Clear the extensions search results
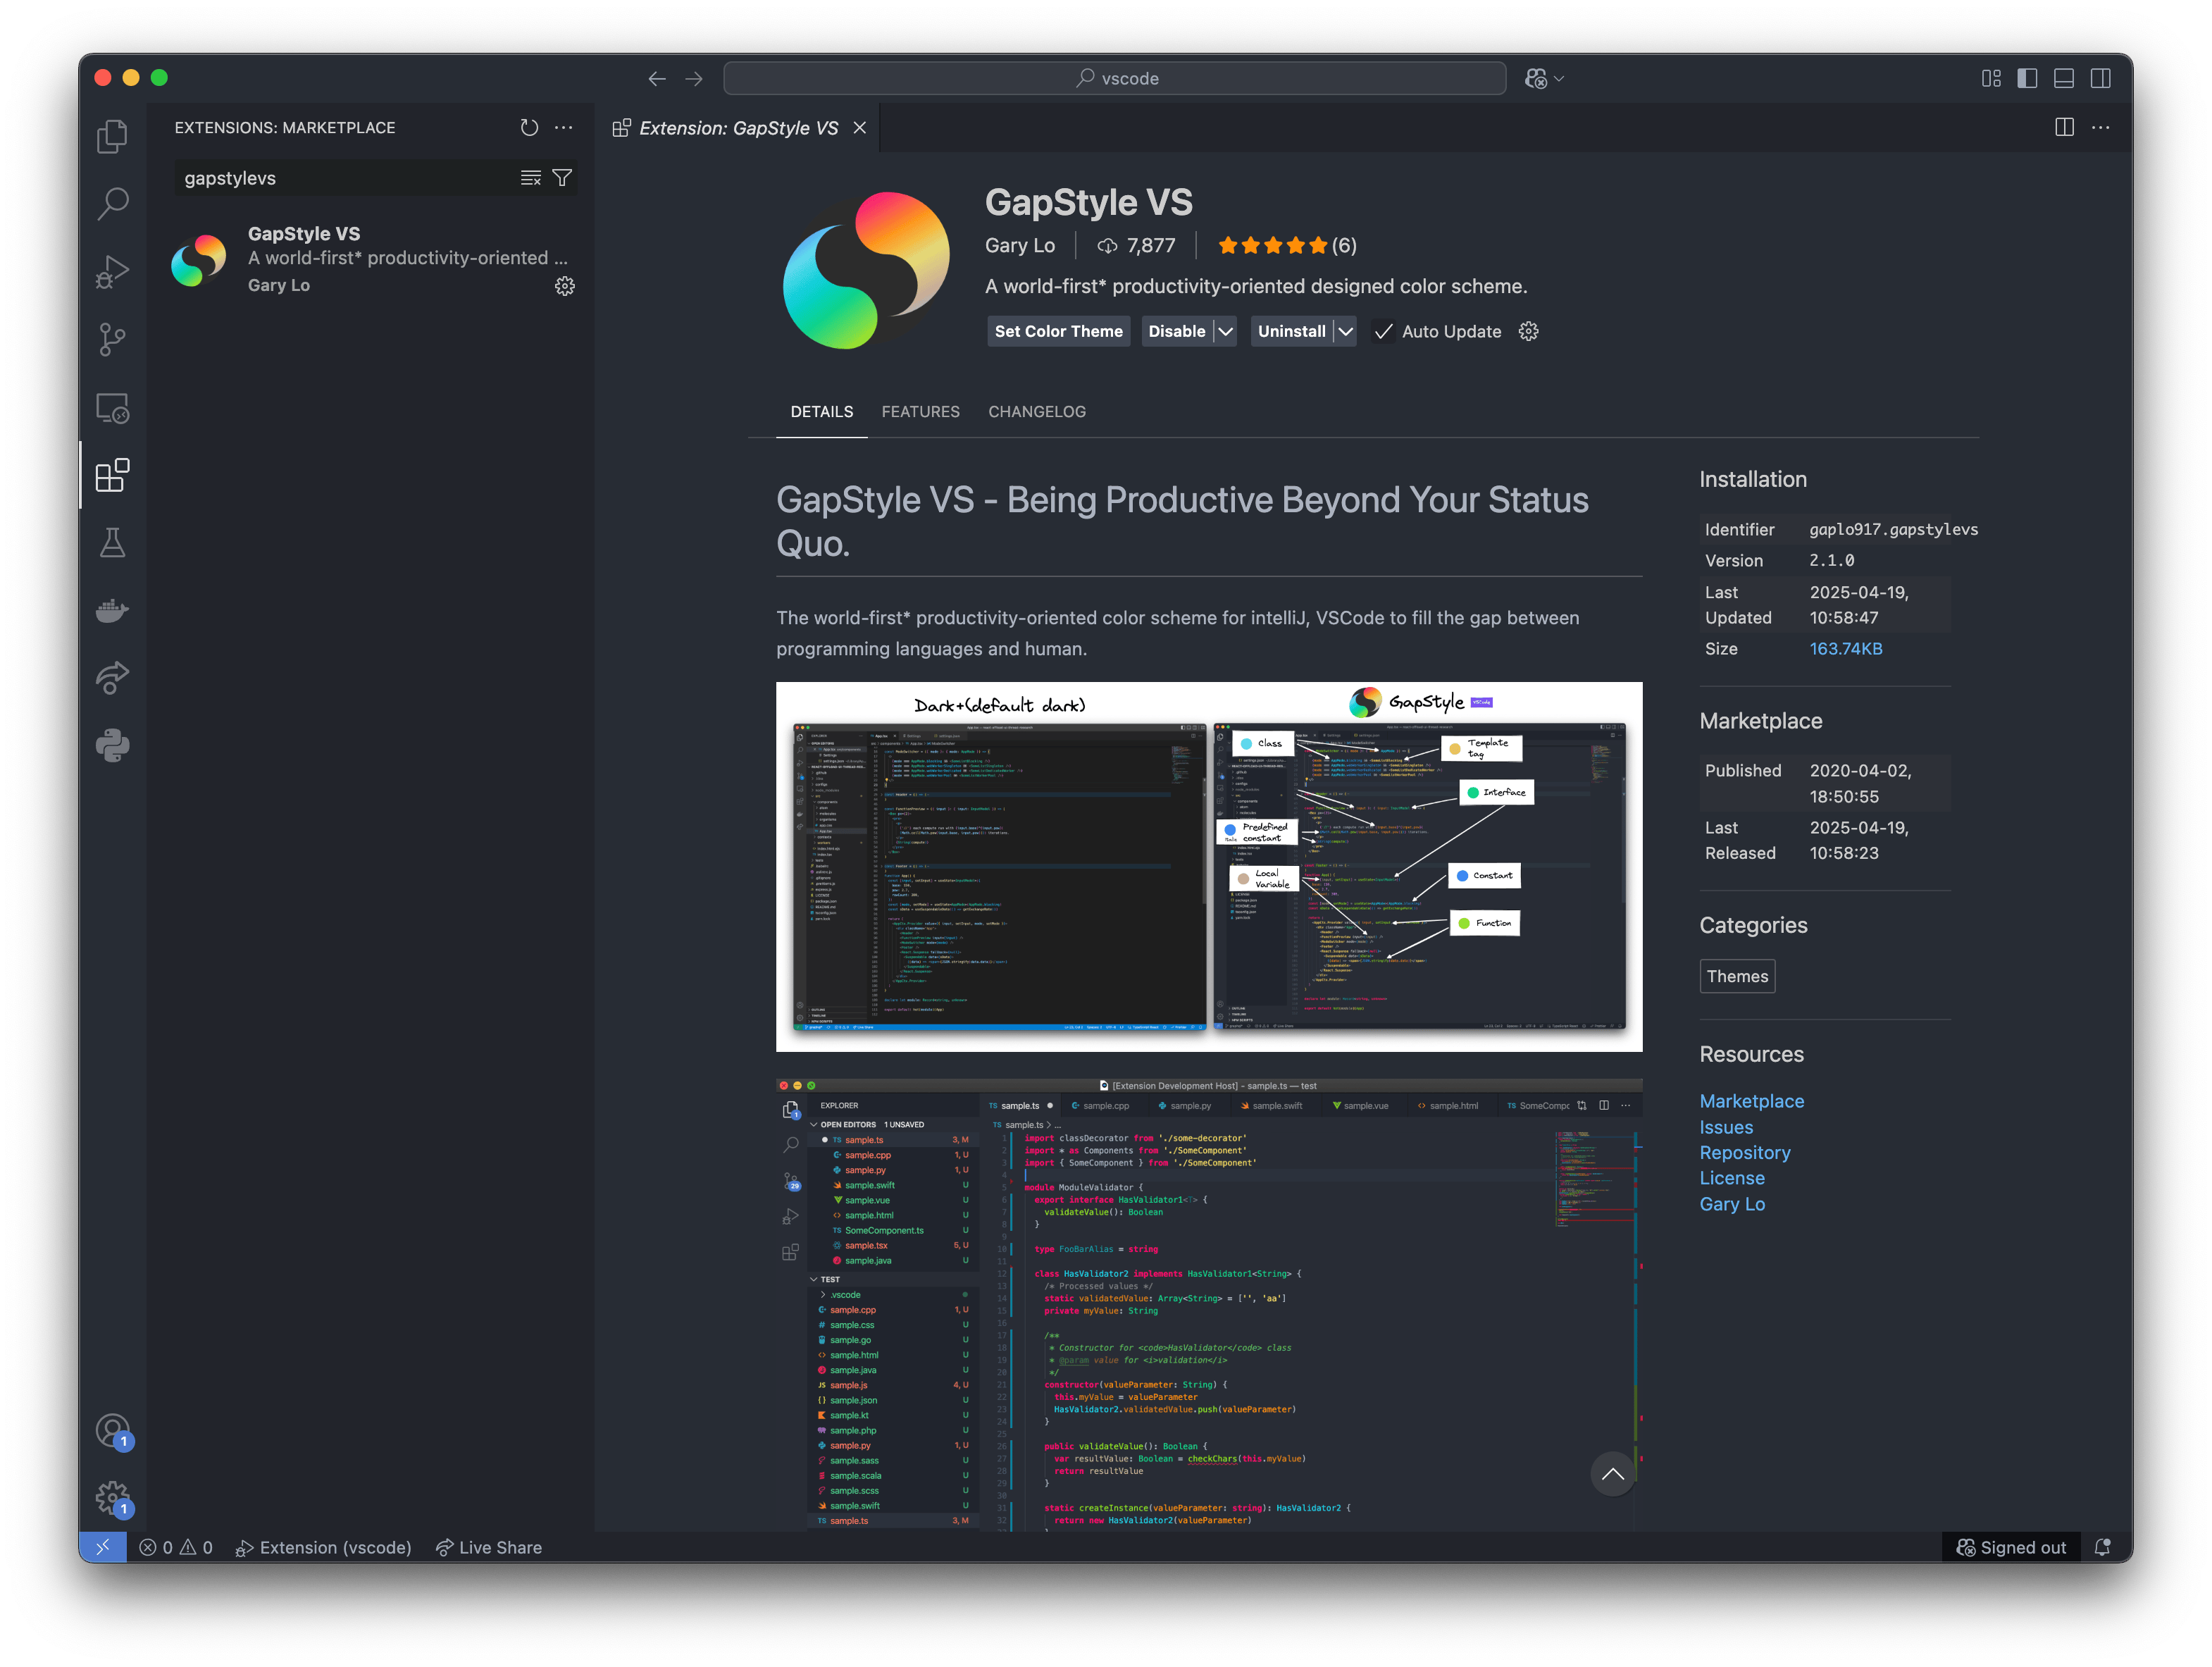The width and height of the screenshot is (2212, 1667). tap(530, 178)
